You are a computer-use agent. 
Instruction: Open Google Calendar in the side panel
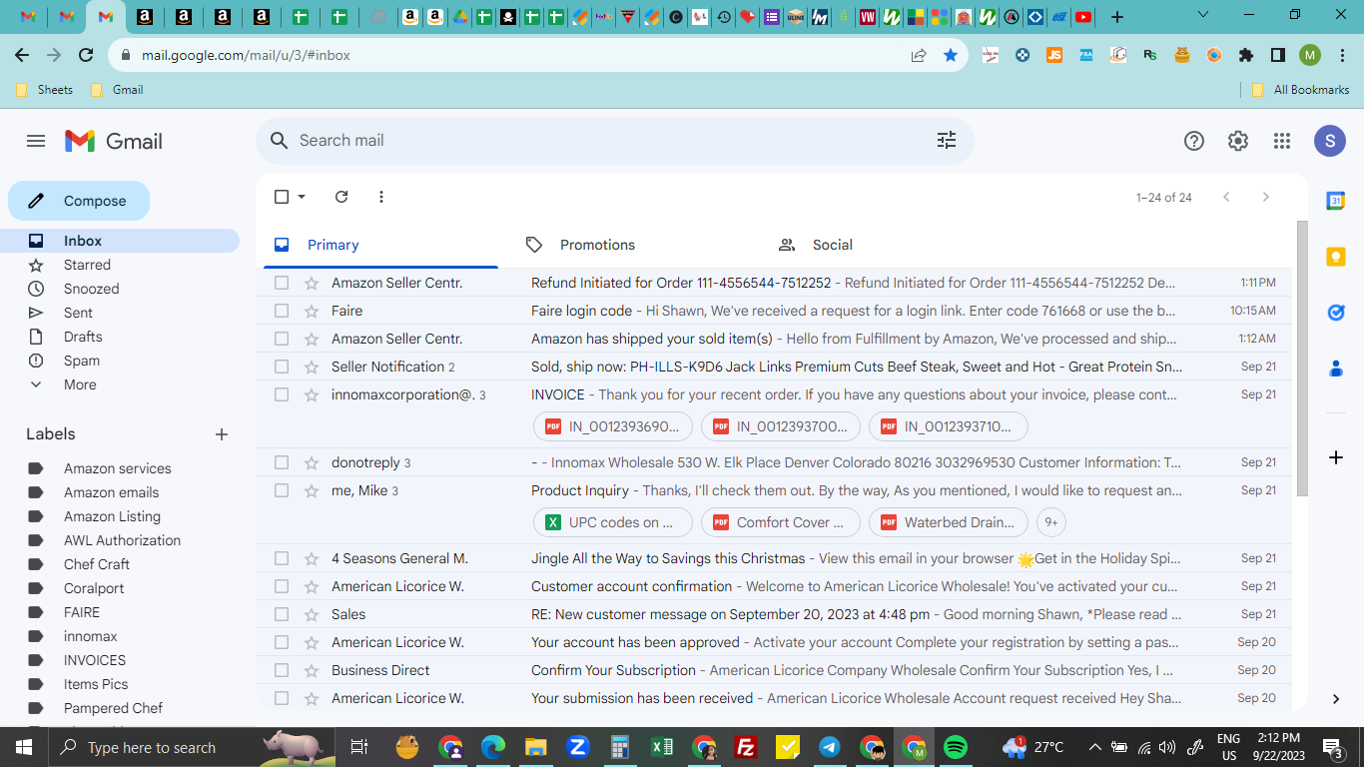[x=1336, y=201]
